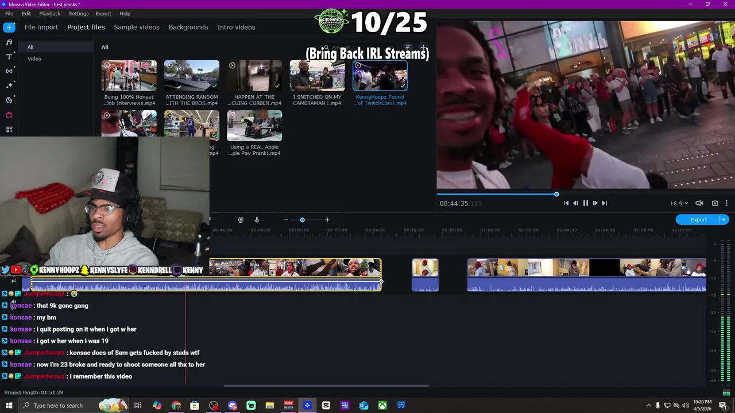Mute preview volume speaker icon
The width and height of the screenshot is (735, 413).
[699, 203]
